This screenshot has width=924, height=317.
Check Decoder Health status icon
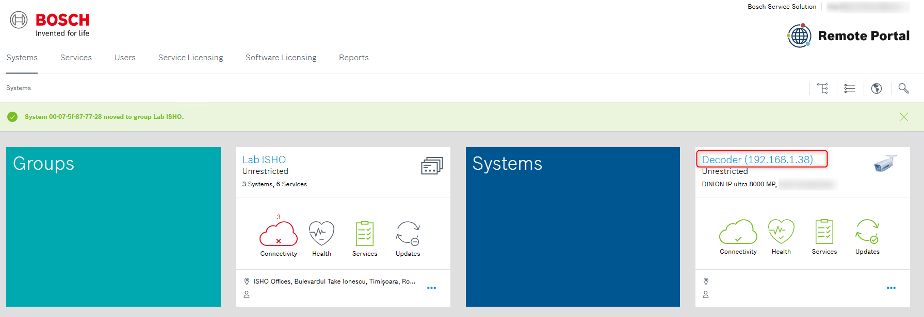coord(781,232)
